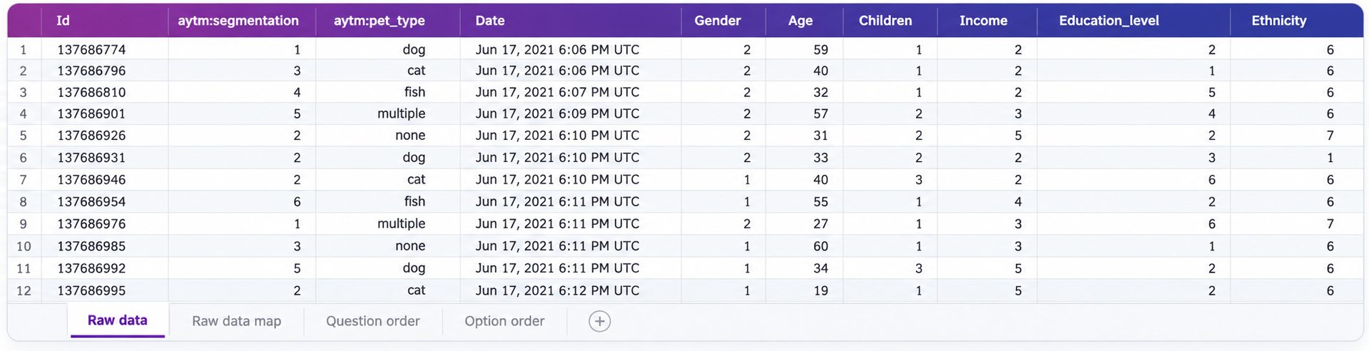This screenshot has width=1369, height=351.
Task: Click Id cell 137686985
Action: coord(91,246)
